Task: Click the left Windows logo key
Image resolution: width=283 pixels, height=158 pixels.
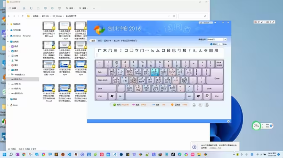Action: pyautogui.click(x=112, y=96)
